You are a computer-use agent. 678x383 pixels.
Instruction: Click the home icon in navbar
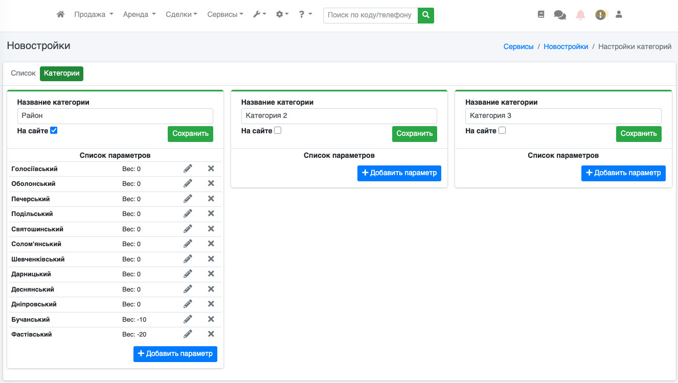[60, 15]
